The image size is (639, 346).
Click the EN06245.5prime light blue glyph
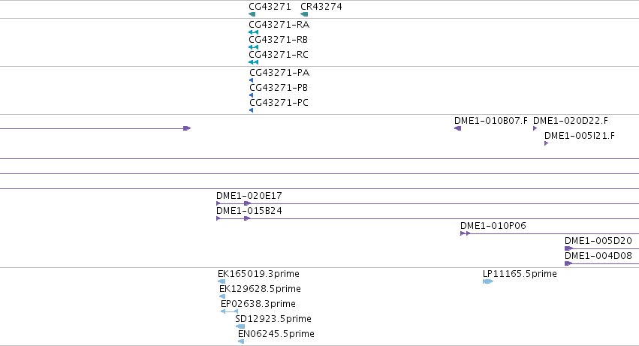click(241, 342)
